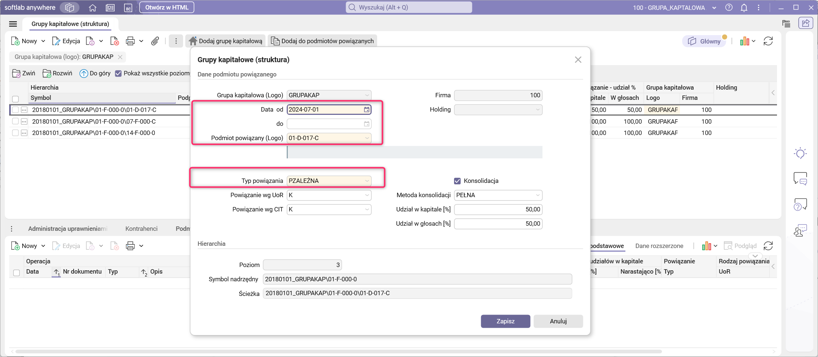Open the chat messages icon in the sidebar
Image resolution: width=818 pixels, height=357 pixels.
(x=800, y=179)
